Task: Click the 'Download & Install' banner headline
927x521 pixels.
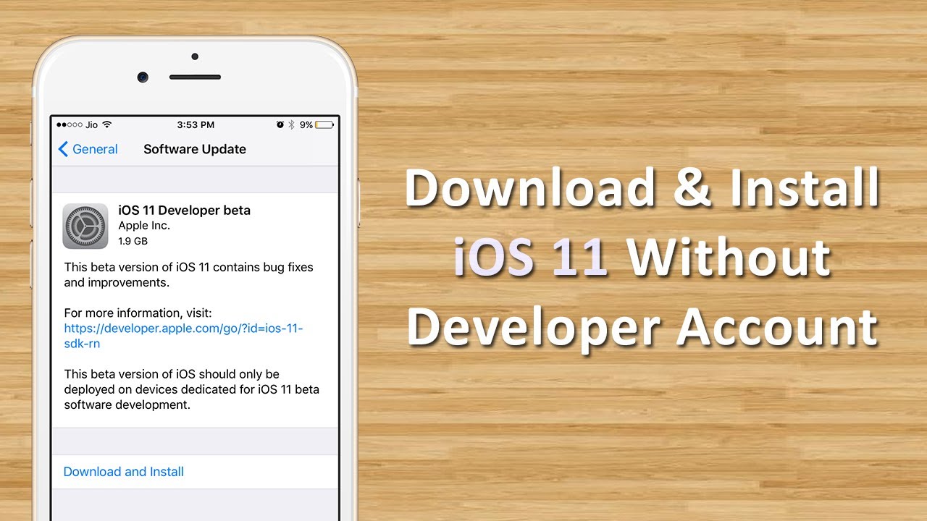Action: point(643,187)
